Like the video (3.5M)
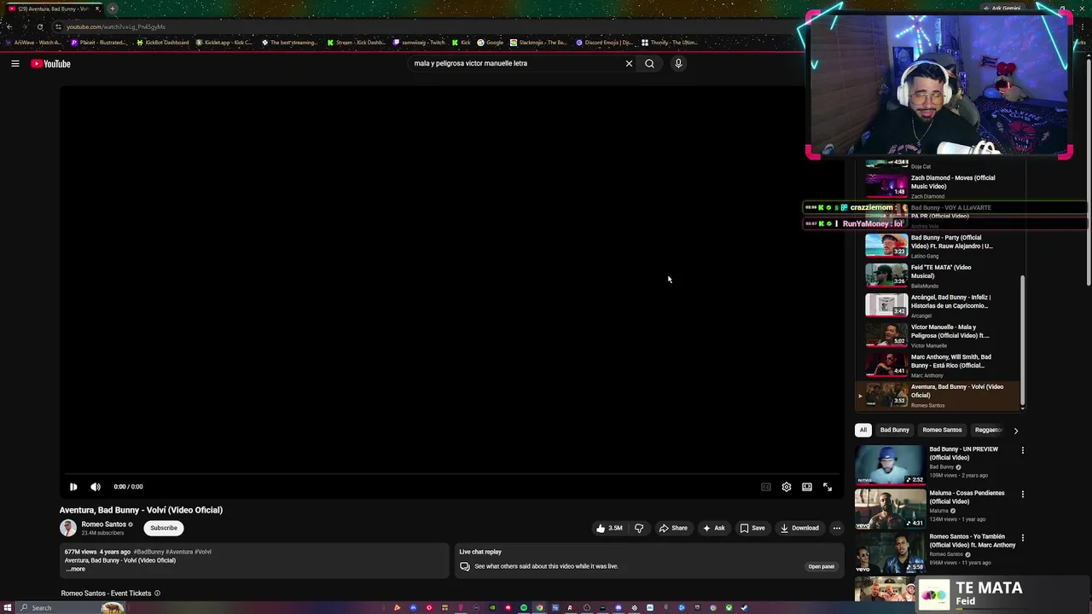This screenshot has height=614, width=1092. [x=609, y=528]
